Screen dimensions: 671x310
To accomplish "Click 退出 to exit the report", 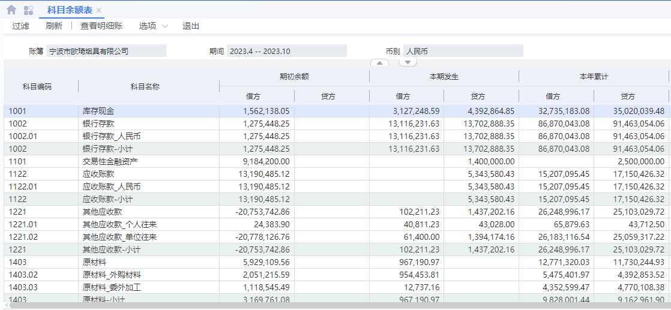I will (x=191, y=26).
